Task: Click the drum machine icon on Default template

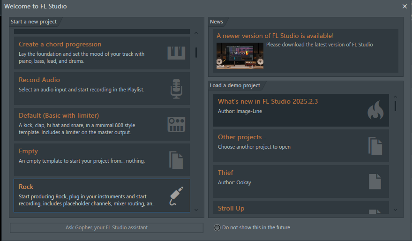Action: click(x=176, y=124)
